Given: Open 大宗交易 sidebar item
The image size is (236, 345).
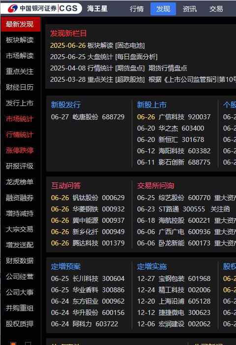Looking at the screenshot, I should point(20,229).
